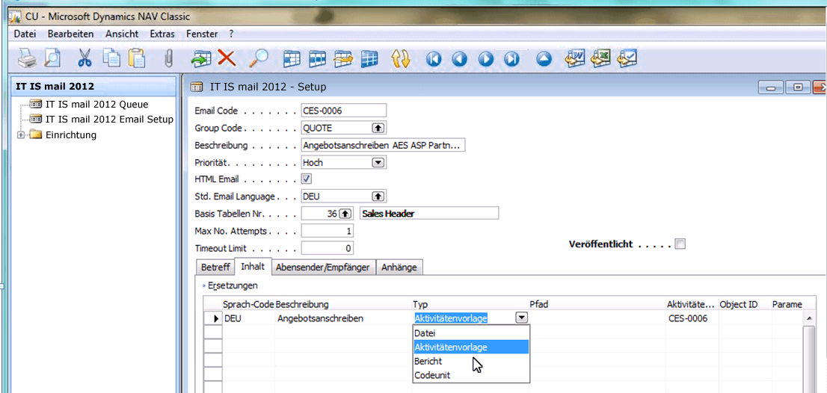Click the Sales Header table name field

[x=428, y=214]
